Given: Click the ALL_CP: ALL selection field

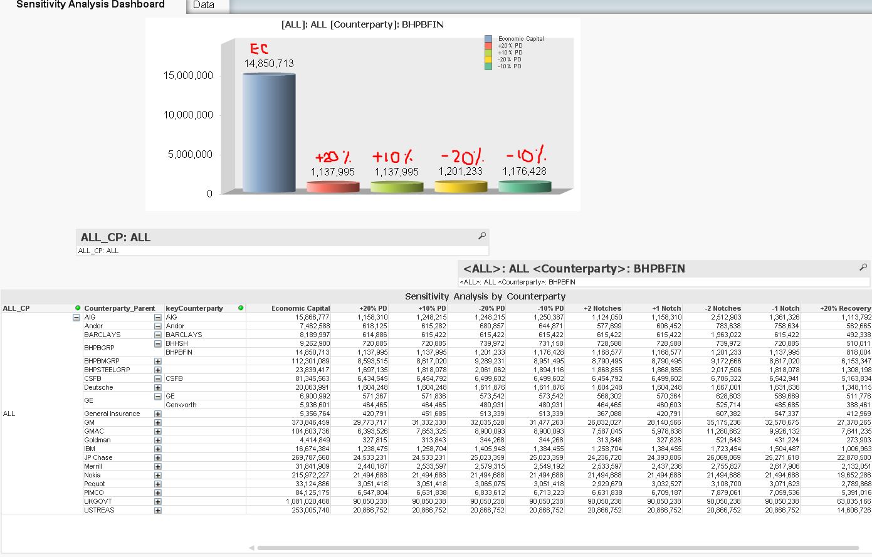Looking at the screenshot, I should click(282, 251).
